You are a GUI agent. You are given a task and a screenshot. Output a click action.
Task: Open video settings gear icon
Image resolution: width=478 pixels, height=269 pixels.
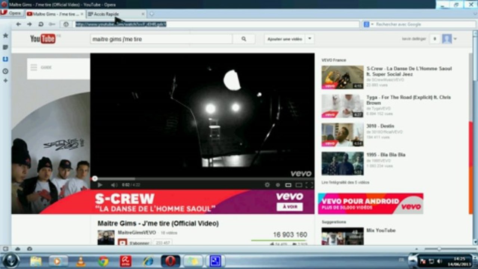point(267,185)
